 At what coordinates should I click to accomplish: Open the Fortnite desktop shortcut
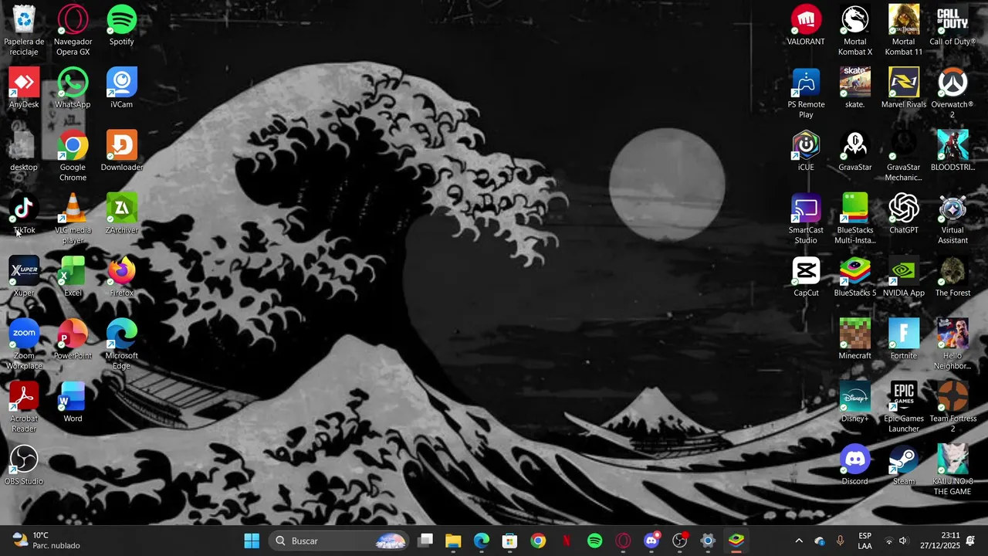point(904,340)
